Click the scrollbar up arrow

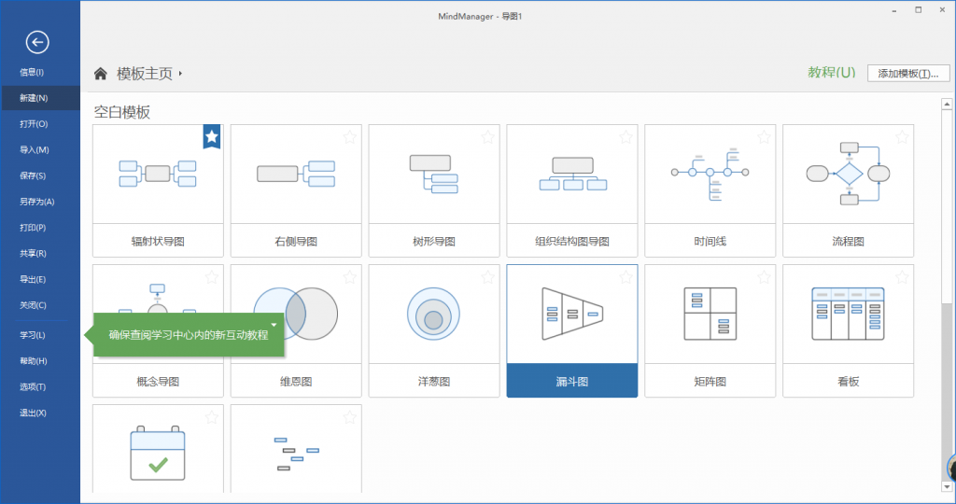947,105
